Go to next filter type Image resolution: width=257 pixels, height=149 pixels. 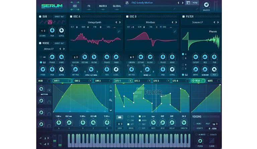(x=218, y=22)
